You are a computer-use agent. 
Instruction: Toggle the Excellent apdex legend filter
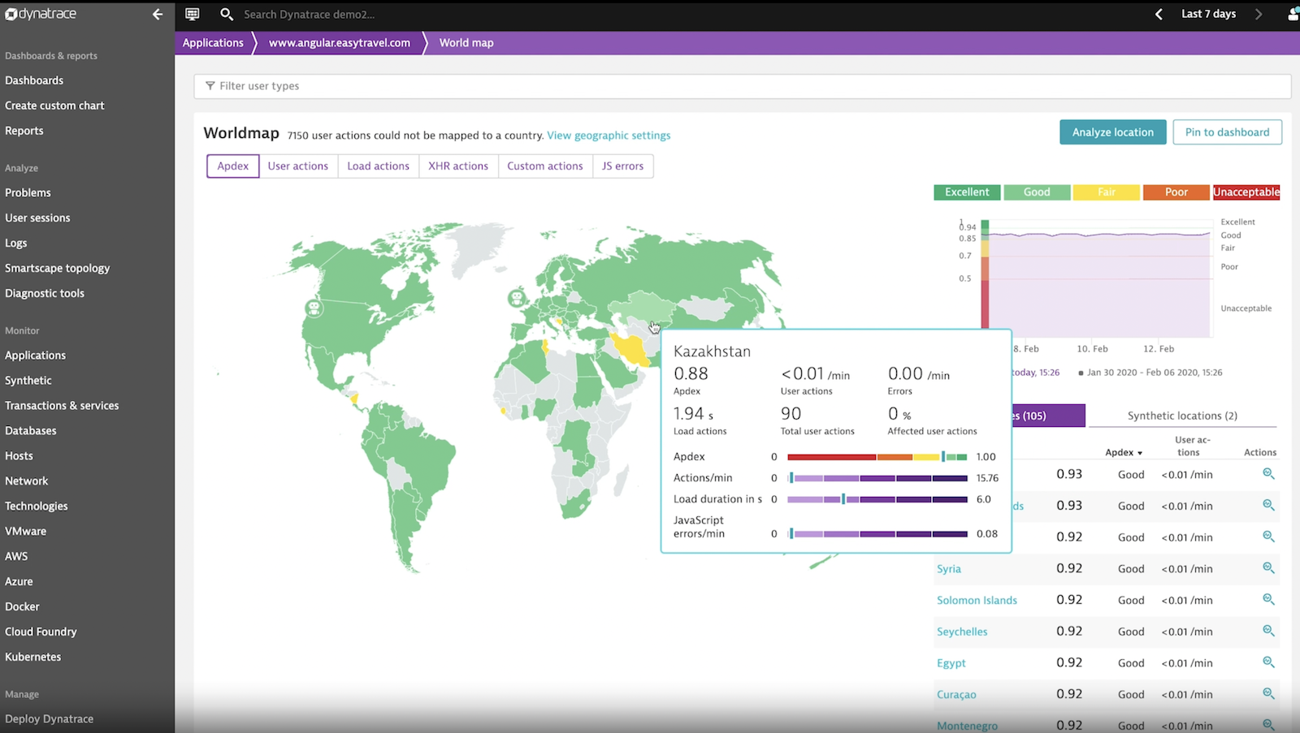pos(966,192)
